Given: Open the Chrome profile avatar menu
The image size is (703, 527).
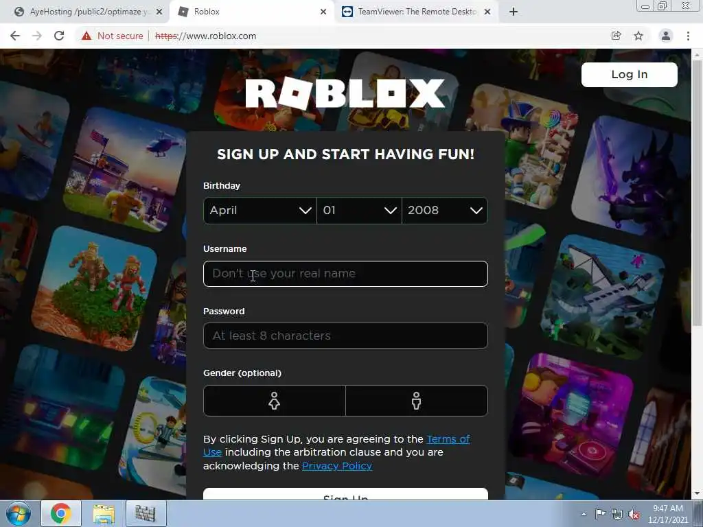Looking at the screenshot, I should point(666,36).
